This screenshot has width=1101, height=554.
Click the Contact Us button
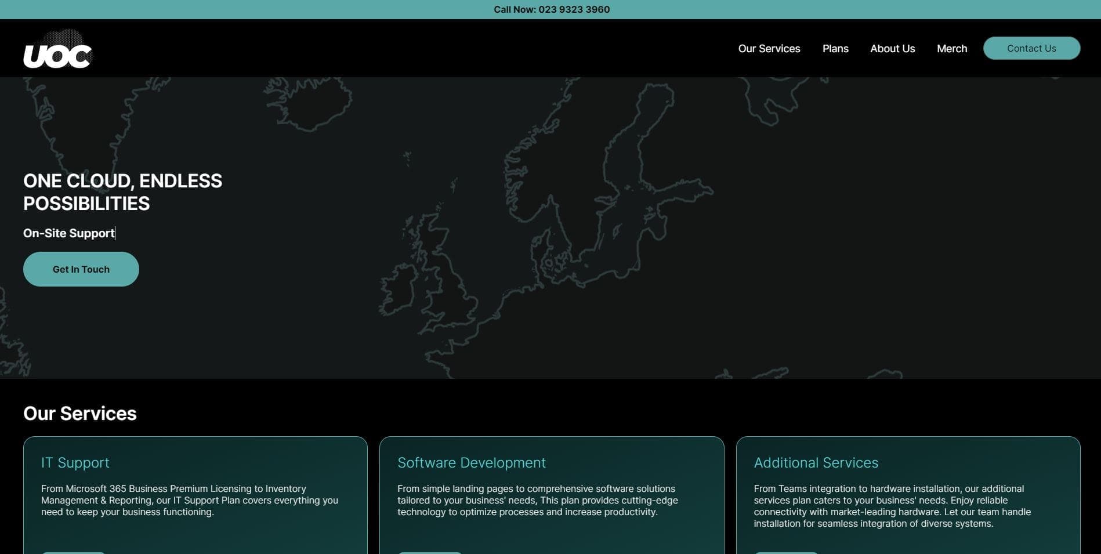point(1031,48)
